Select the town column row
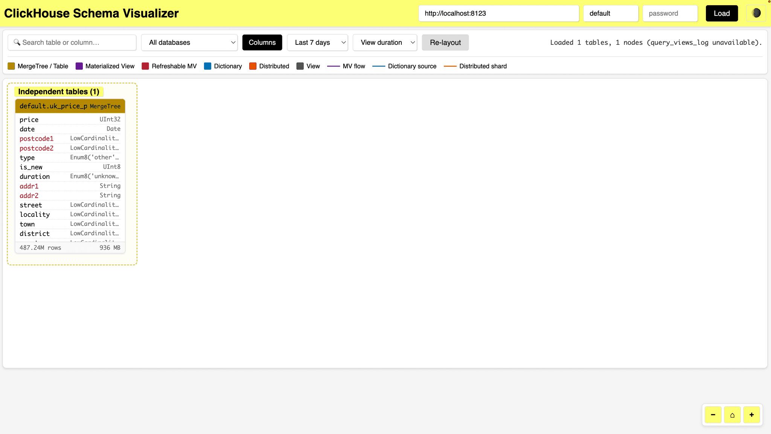The height and width of the screenshot is (434, 771). [70, 224]
